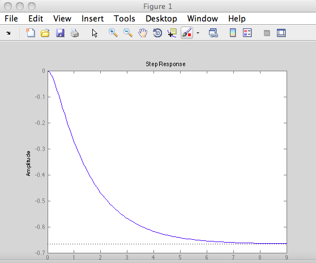Image resolution: width=316 pixels, height=263 pixels.
Task: Open the Tools menu
Action: pyautogui.click(x=125, y=19)
